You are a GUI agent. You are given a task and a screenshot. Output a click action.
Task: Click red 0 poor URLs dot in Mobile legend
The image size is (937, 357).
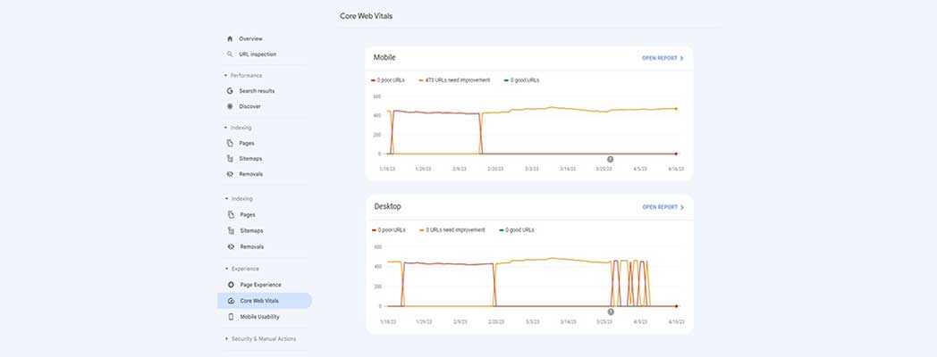[374, 80]
